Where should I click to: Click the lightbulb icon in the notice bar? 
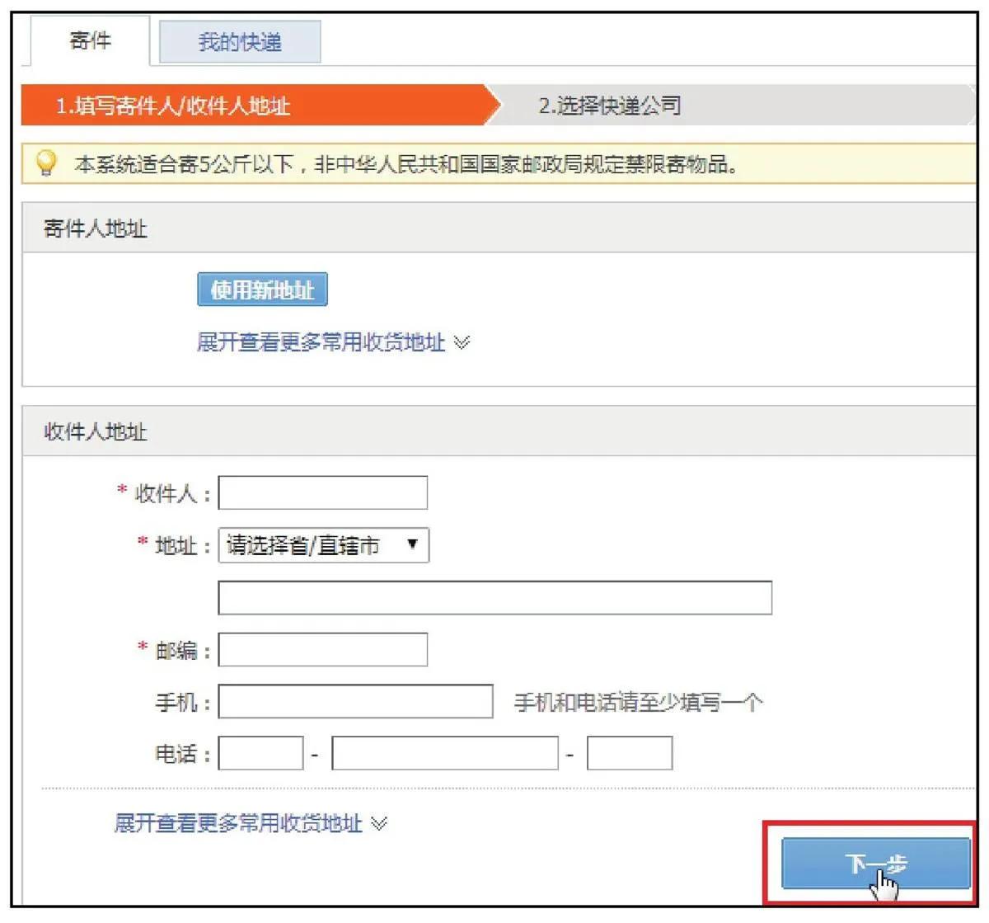click(45, 163)
